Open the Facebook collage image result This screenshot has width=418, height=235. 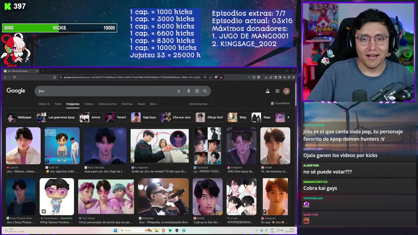coord(207,146)
